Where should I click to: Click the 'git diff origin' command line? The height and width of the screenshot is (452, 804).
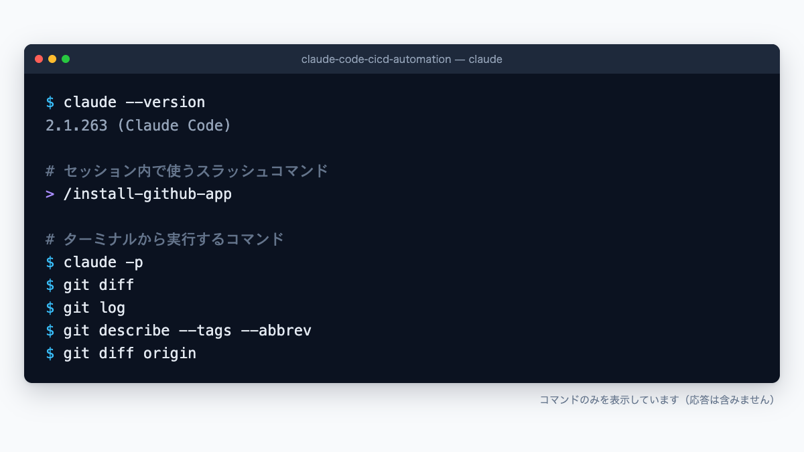pos(121,353)
